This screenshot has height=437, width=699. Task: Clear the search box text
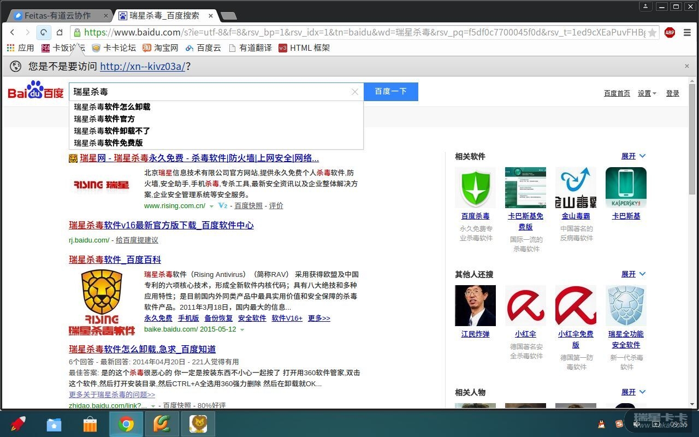coord(355,92)
